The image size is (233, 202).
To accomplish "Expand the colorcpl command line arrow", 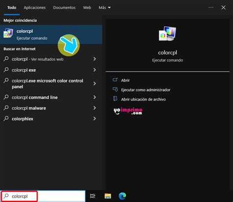I will pyautogui.click(x=94, y=97).
